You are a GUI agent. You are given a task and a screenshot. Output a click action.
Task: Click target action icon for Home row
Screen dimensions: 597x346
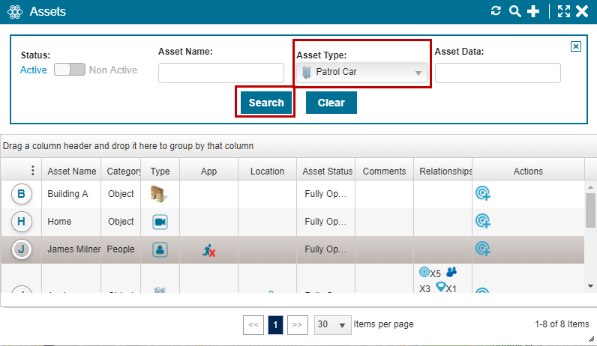pyautogui.click(x=483, y=222)
